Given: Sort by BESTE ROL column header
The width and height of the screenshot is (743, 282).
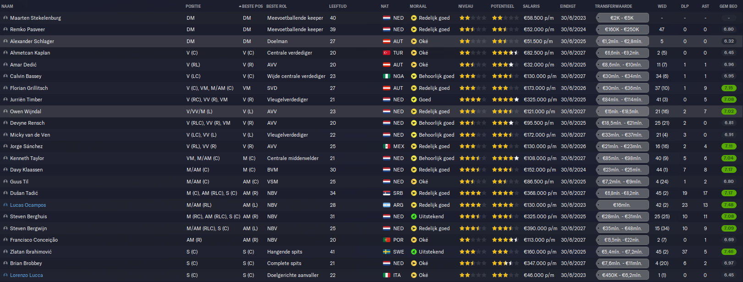Looking at the screenshot, I should [276, 6].
